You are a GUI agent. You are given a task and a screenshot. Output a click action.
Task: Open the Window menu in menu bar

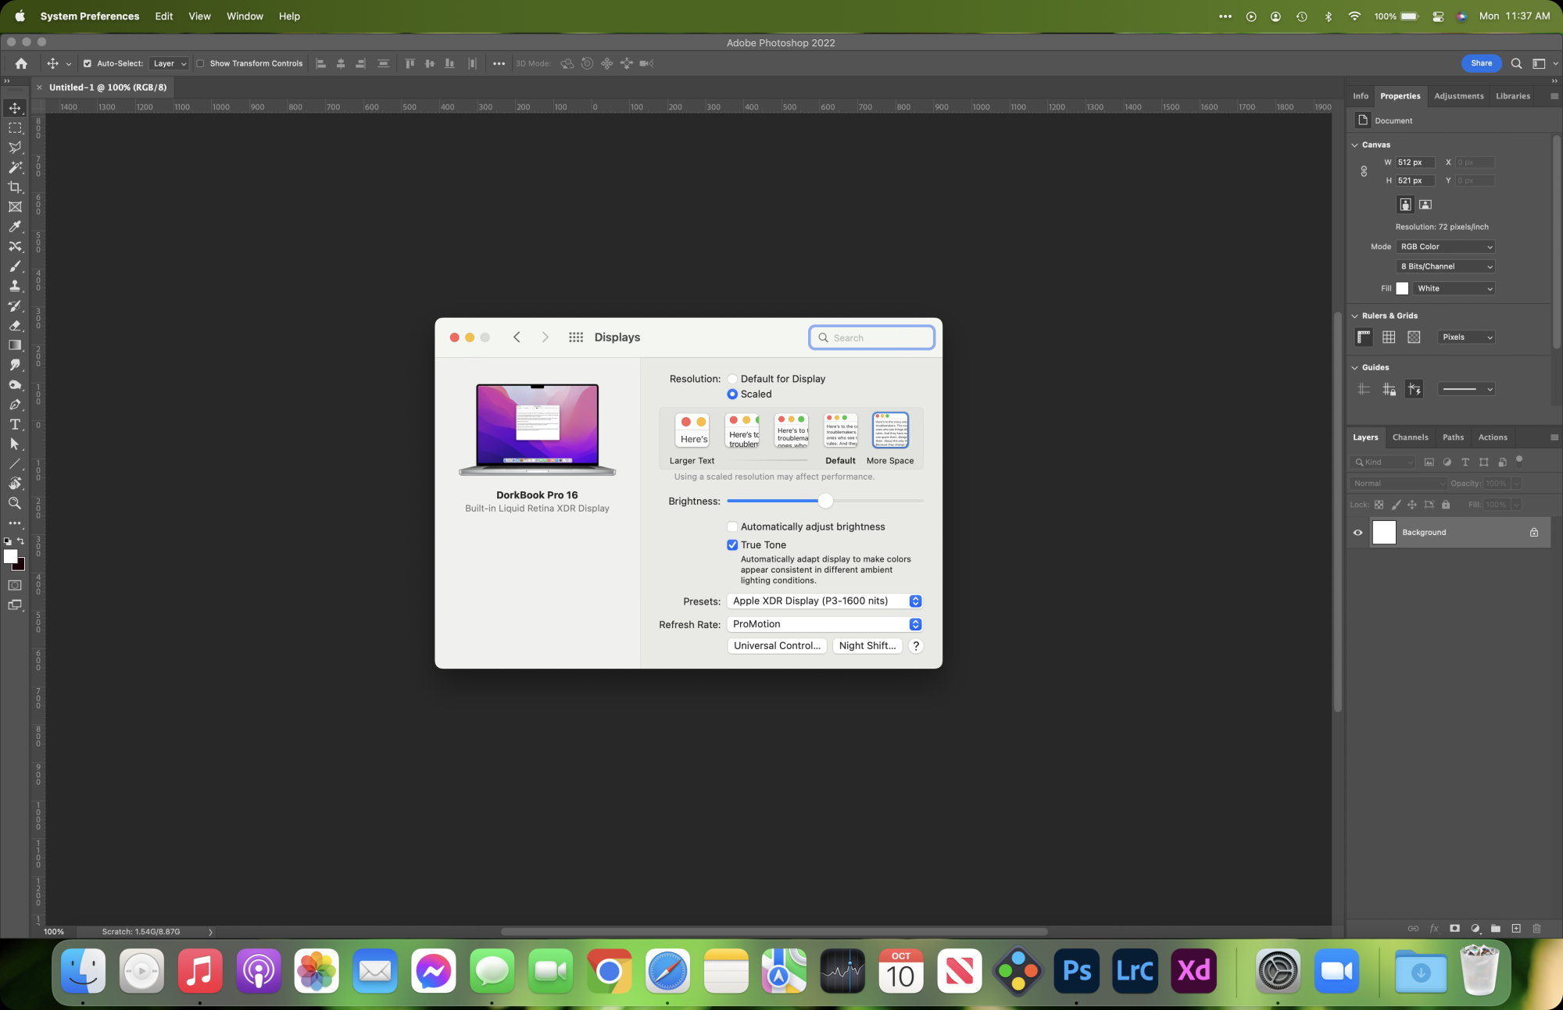(245, 16)
